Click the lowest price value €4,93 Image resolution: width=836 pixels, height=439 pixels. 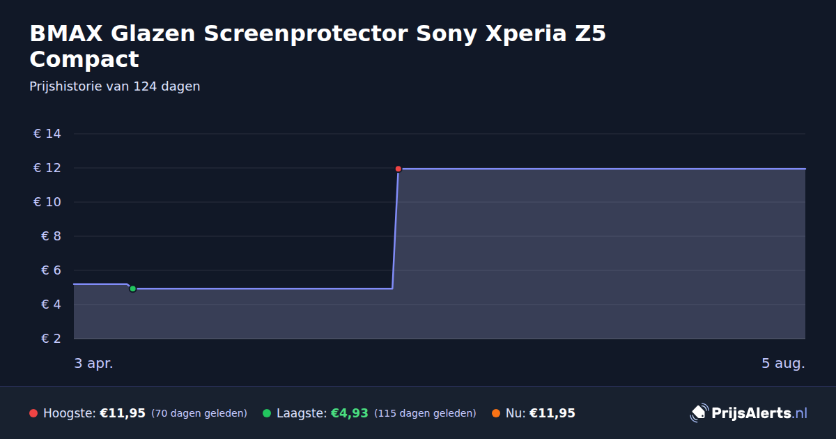pos(349,413)
